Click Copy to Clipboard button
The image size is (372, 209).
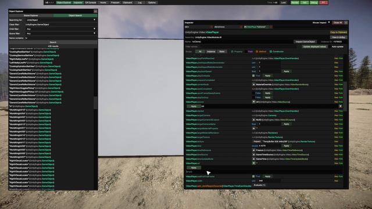click(x=338, y=33)
